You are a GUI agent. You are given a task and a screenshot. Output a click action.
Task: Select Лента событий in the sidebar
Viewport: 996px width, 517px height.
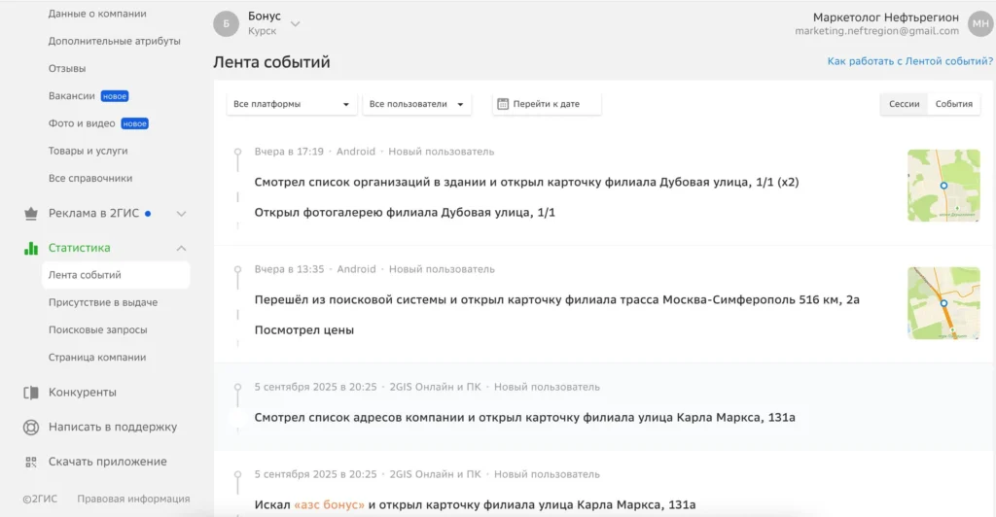click(x=116, y=275)
